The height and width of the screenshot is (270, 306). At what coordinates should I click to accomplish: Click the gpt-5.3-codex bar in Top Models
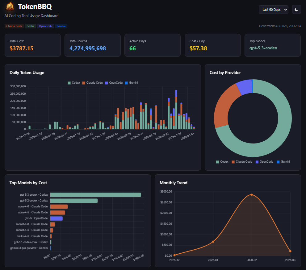tap(96, 194)
